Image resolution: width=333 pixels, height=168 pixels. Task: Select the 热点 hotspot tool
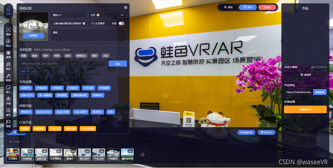[8, 43]
